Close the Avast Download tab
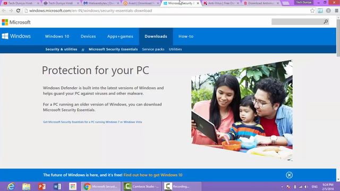The width and height of the screenshot is (340, 191). [158, 3]
